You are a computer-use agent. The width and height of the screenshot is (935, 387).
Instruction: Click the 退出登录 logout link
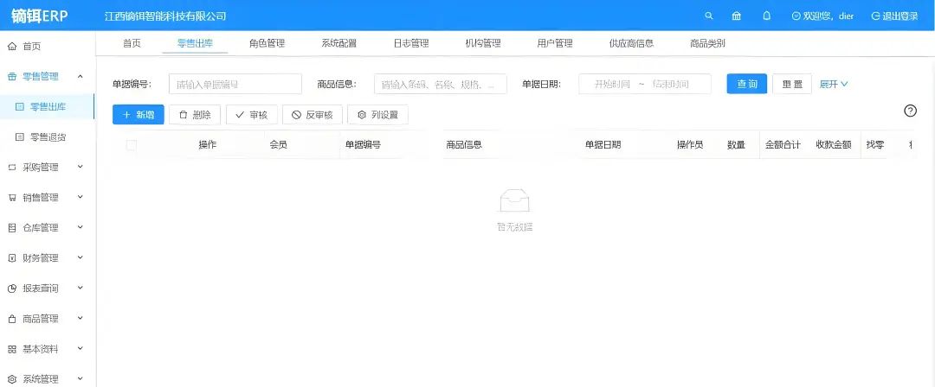click(x=894, y=16)
